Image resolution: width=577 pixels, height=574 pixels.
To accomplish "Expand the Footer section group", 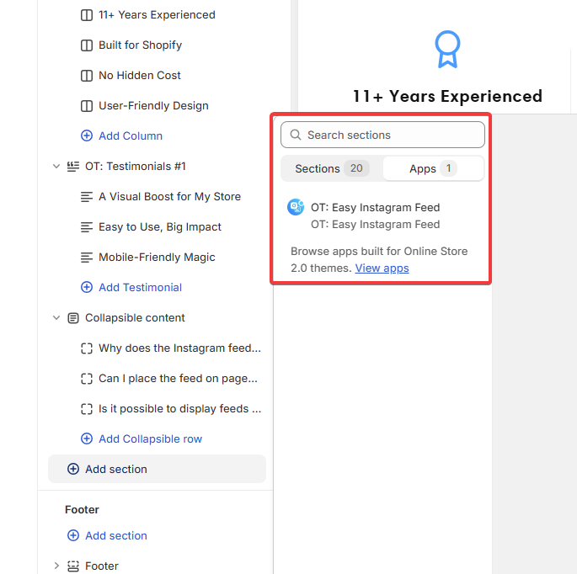I will point(56,566).
